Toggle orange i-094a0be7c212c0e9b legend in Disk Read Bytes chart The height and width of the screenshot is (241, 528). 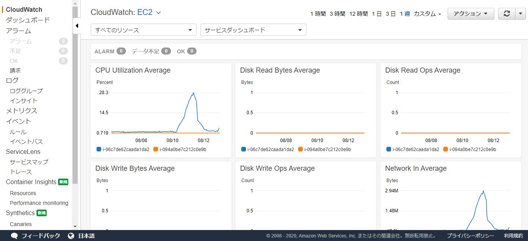tap(324, 149)
